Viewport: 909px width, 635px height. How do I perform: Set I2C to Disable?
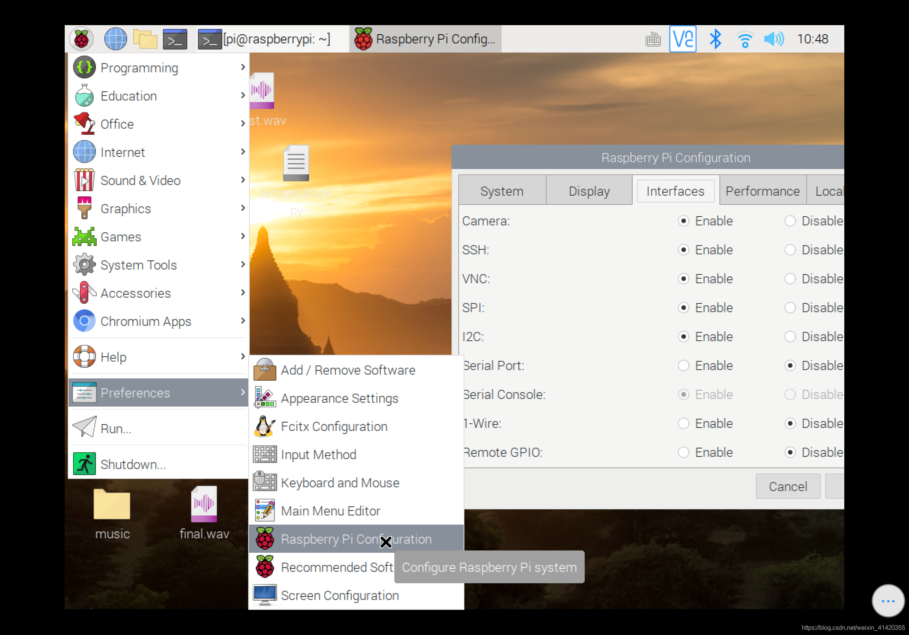pos(790,336)
